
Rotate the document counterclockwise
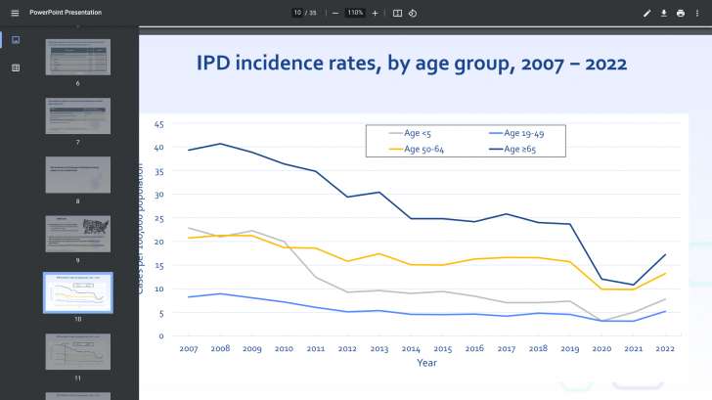point(413,13)
